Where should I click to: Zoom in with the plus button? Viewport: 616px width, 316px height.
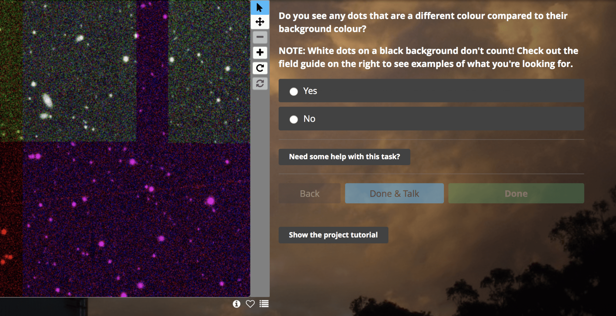click(260, 53)
